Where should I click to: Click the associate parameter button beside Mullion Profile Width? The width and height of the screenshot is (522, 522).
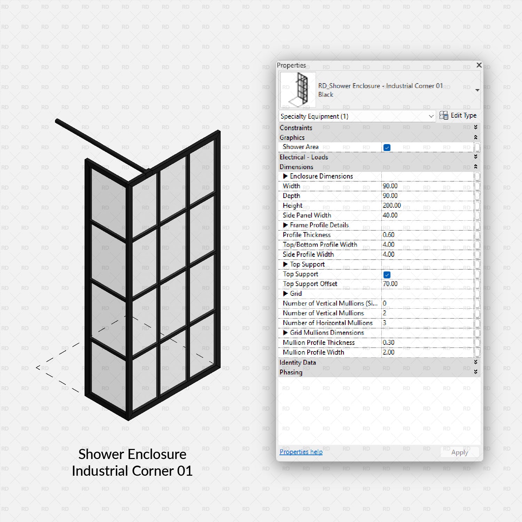[x=477, y=352]
